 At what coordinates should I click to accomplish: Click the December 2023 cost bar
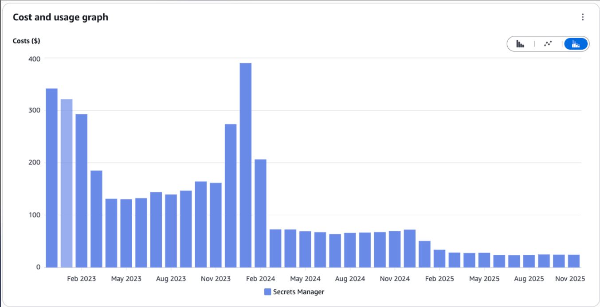pos(231,195)
